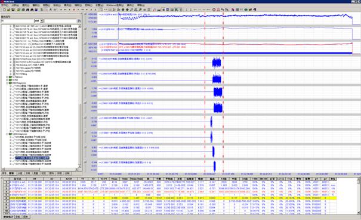Click the red circle icon in right toolbar
Image resolution: width=361 pixels, height=220 pixels.
point(214,10)
